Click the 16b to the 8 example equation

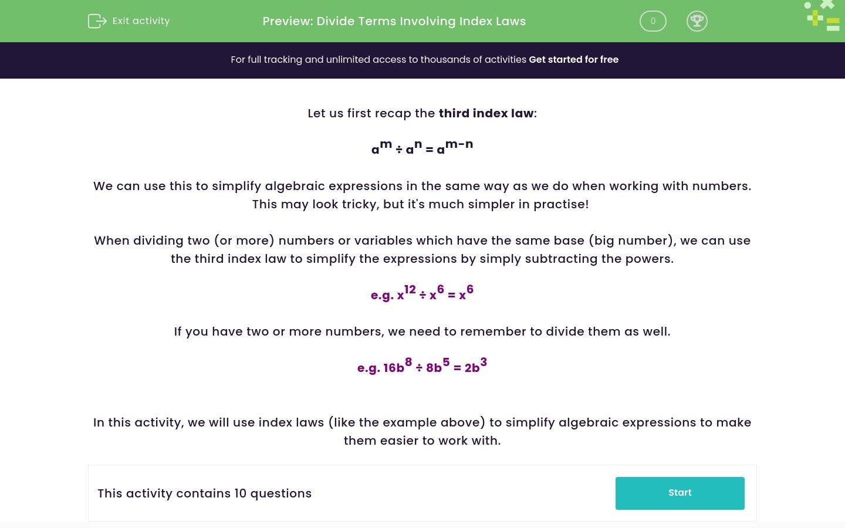(x=422, y=366)
